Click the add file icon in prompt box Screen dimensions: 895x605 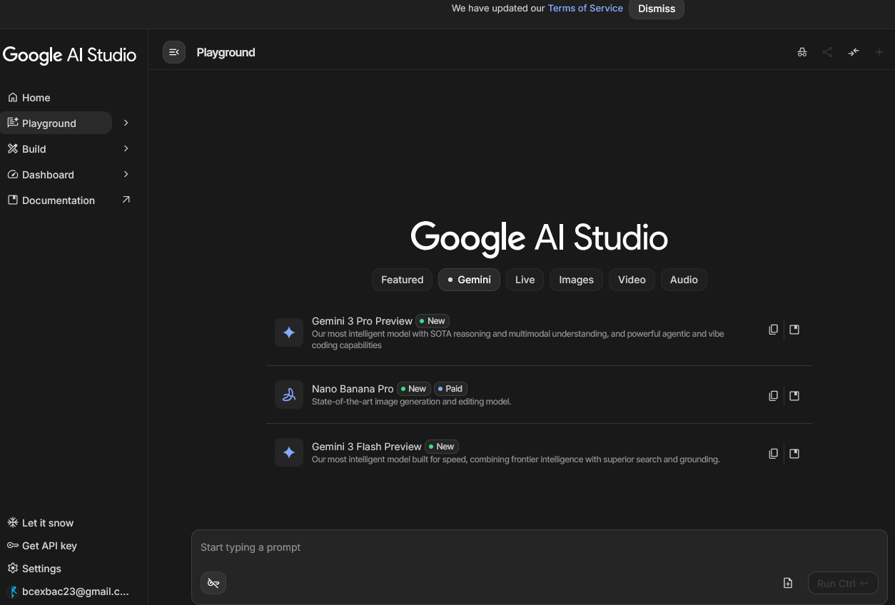click(x=788, y=583)
